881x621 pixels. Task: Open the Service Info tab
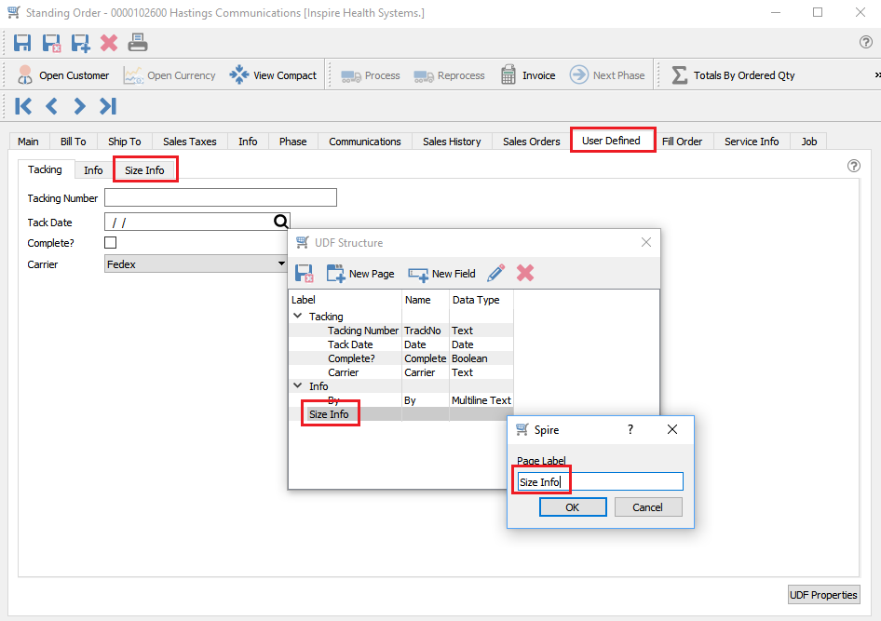pos(752,142)
